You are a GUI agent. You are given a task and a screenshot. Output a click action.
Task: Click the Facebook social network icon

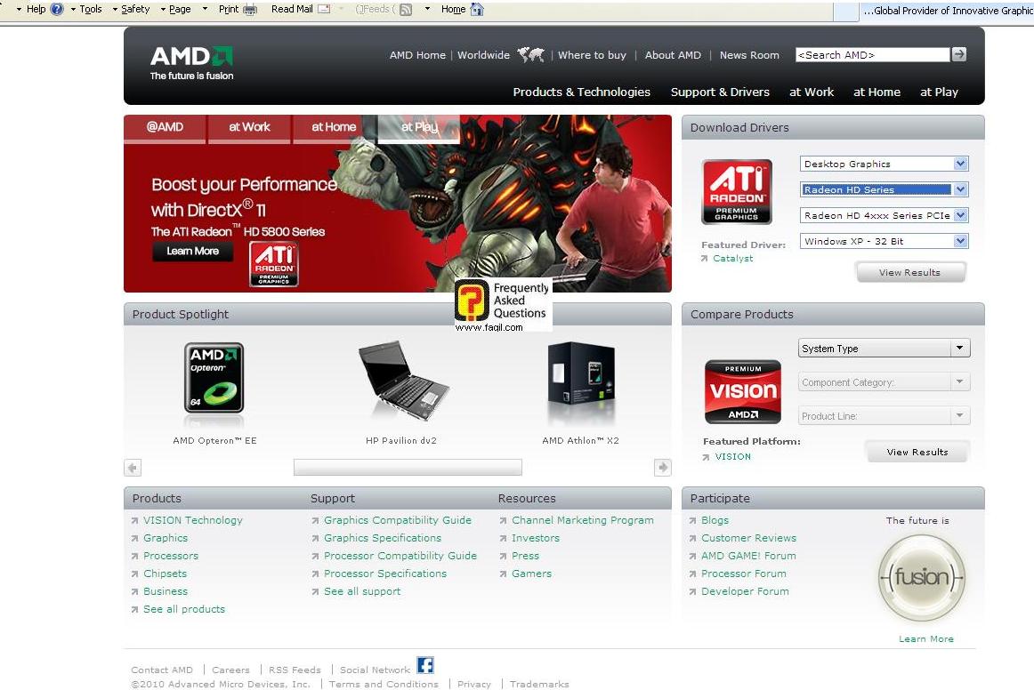click(425, 665)
